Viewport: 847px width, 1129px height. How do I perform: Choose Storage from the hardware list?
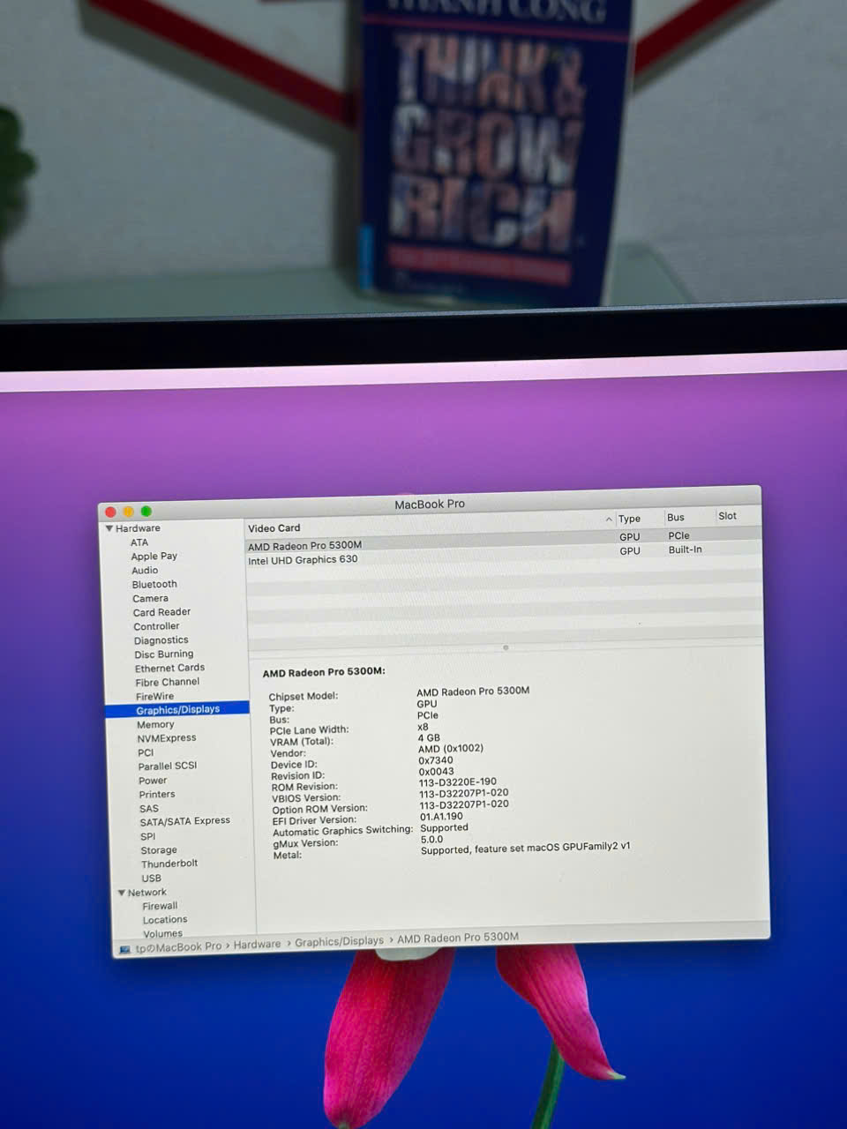(159, 850)
